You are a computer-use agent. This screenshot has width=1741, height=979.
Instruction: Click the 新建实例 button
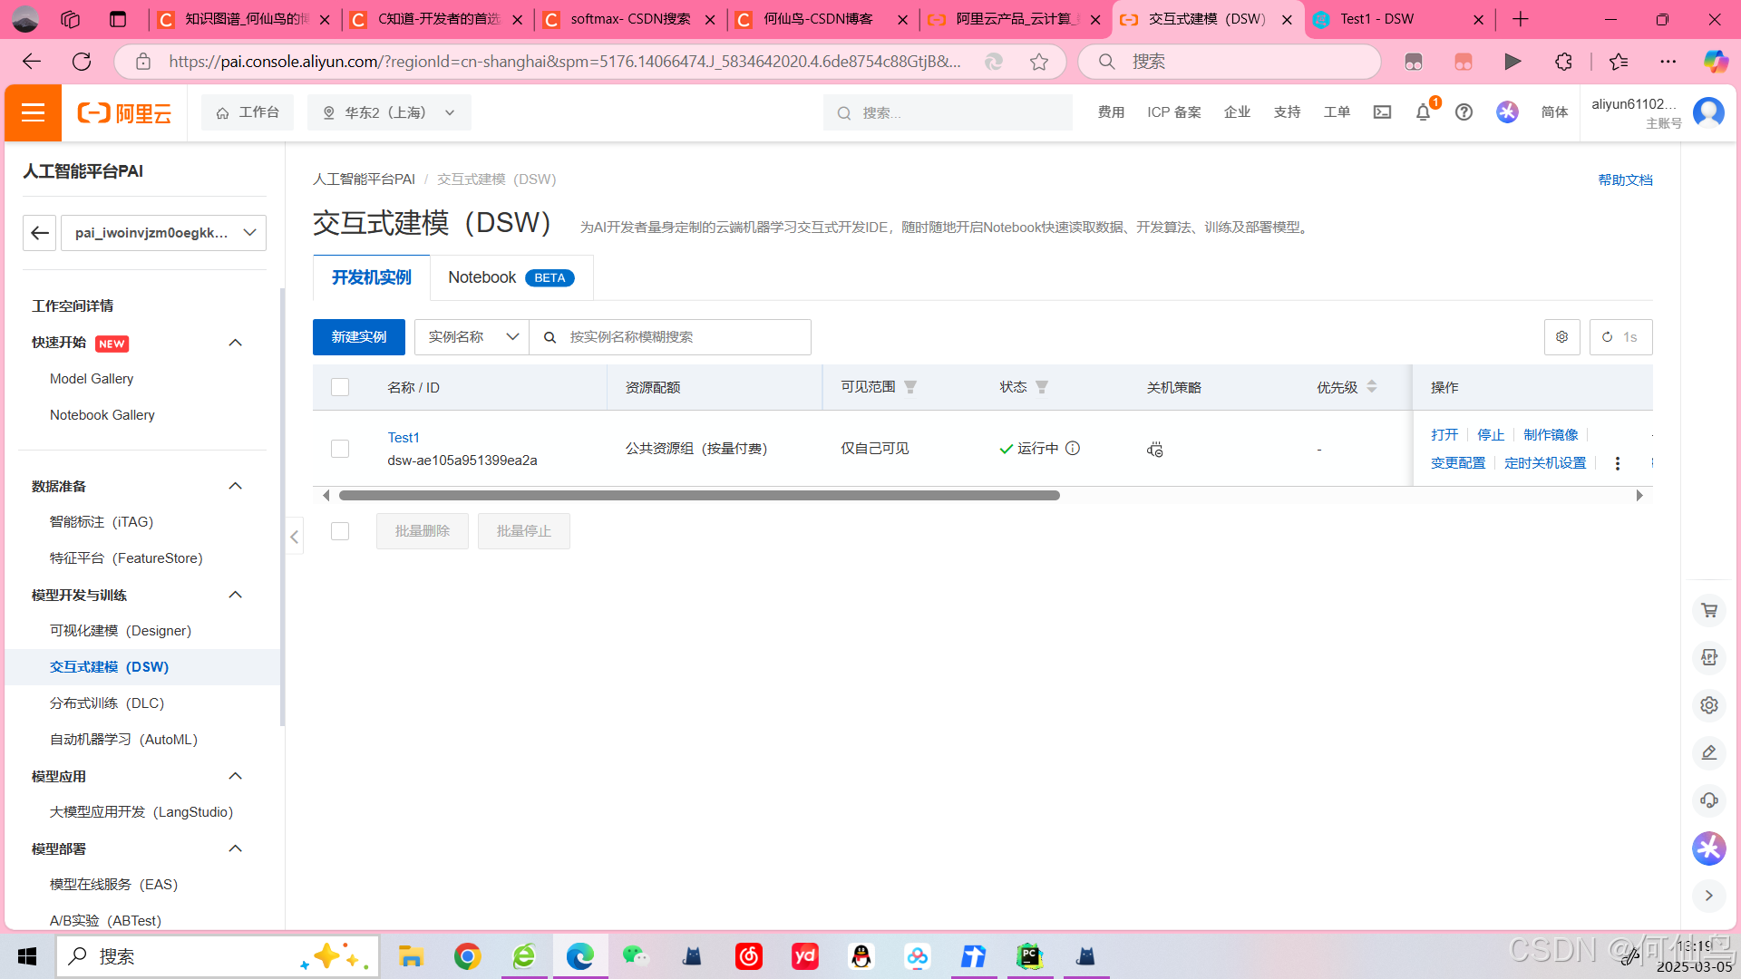(x=358, y=337)
